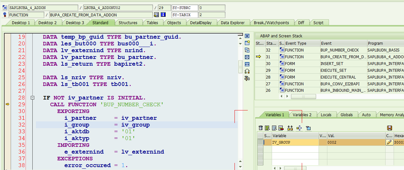The width and height of the screenshot is (404, 170).
Task: Click the SY-SUBRC value field
Action: (x=212, y=8)
